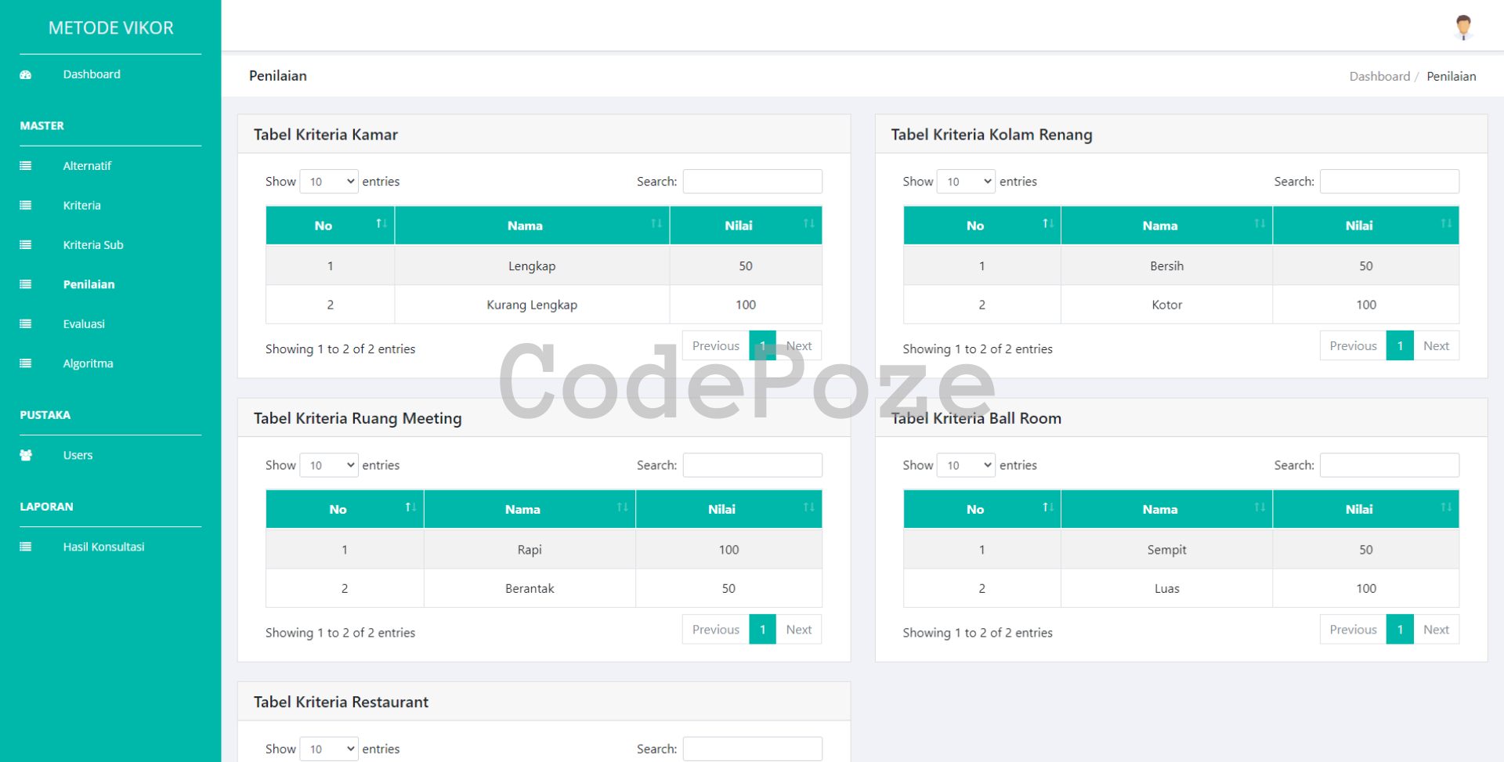Click the list icon beside Evaluasi
1504x762 pixels.
point(26,324)
